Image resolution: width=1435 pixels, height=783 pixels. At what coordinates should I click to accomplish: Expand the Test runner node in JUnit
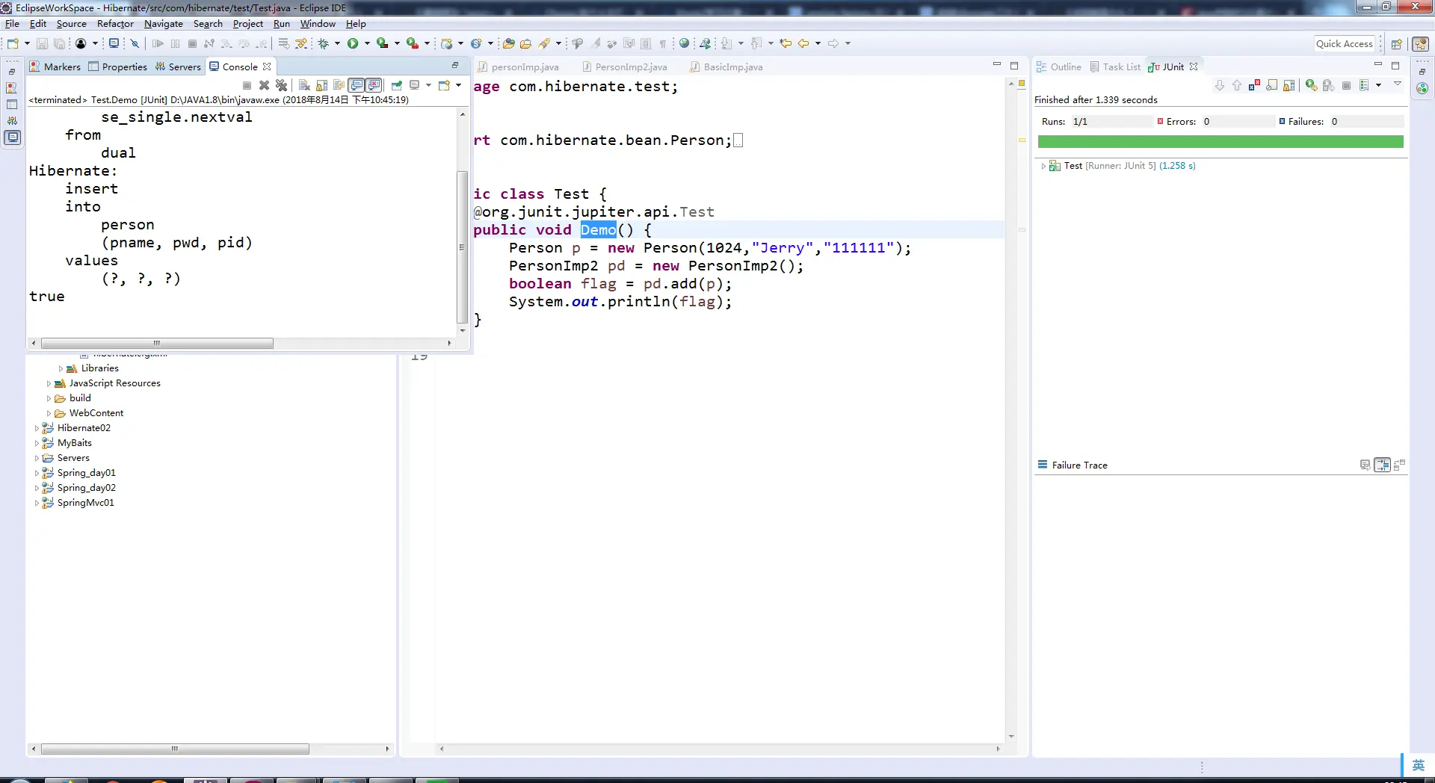coord(1043,166)
